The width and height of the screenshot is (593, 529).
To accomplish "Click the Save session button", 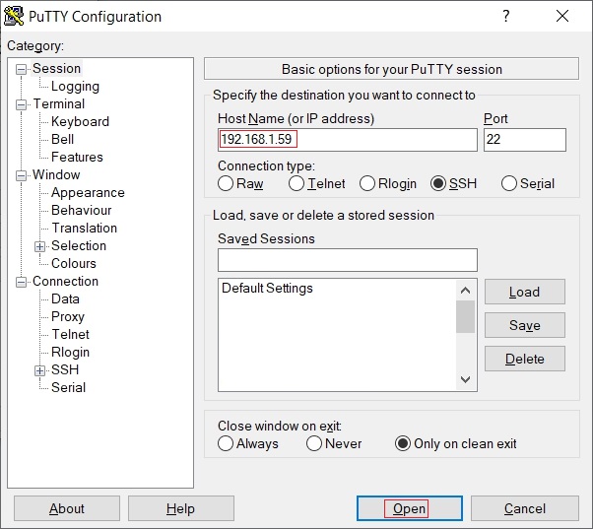I will pyautogui.click(x=524, y=326).
